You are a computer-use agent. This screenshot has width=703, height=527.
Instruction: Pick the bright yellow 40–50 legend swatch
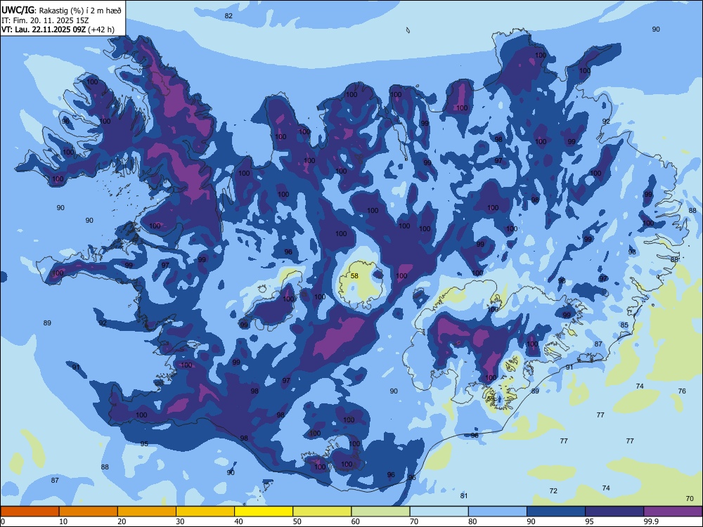click(264, 512)
